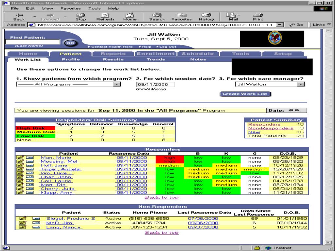Viewport: 335px width, 251px height.
Task: Click the Total Patients count 29
Action: (x=300, y=136)
